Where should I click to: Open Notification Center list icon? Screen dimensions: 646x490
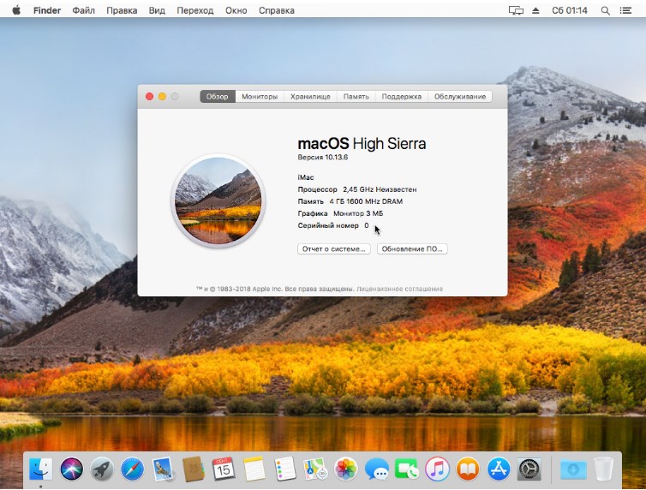625,10
